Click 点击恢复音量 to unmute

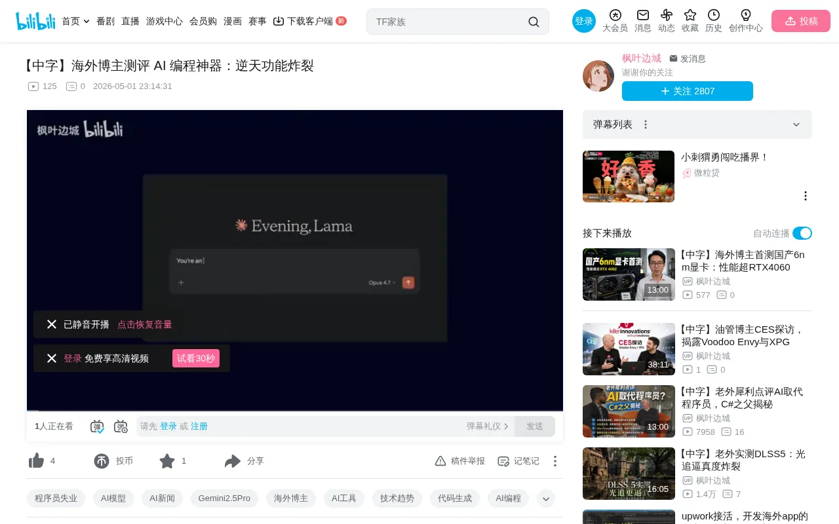(x=145, y=324)
